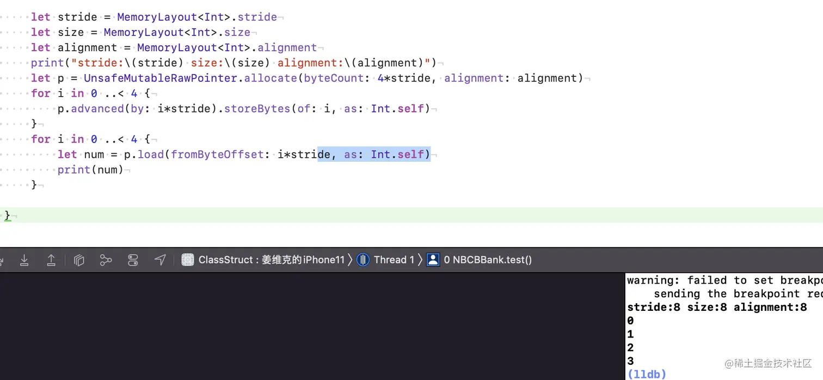Click the Step Out debug button

pyautogui.click(x=51, y=260)
